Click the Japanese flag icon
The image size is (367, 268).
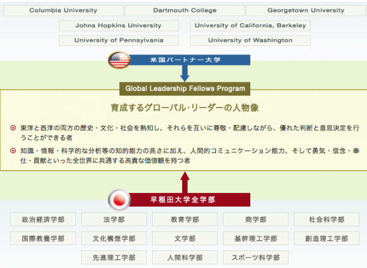click(x=119, y=200)
